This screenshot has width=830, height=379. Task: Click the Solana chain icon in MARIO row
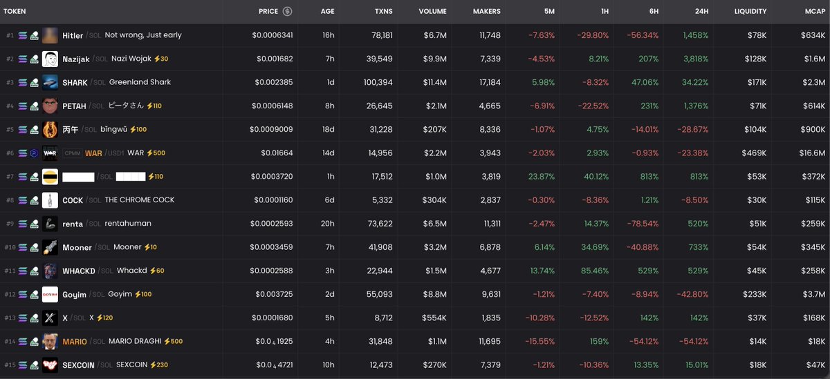(x=22, y=341)
